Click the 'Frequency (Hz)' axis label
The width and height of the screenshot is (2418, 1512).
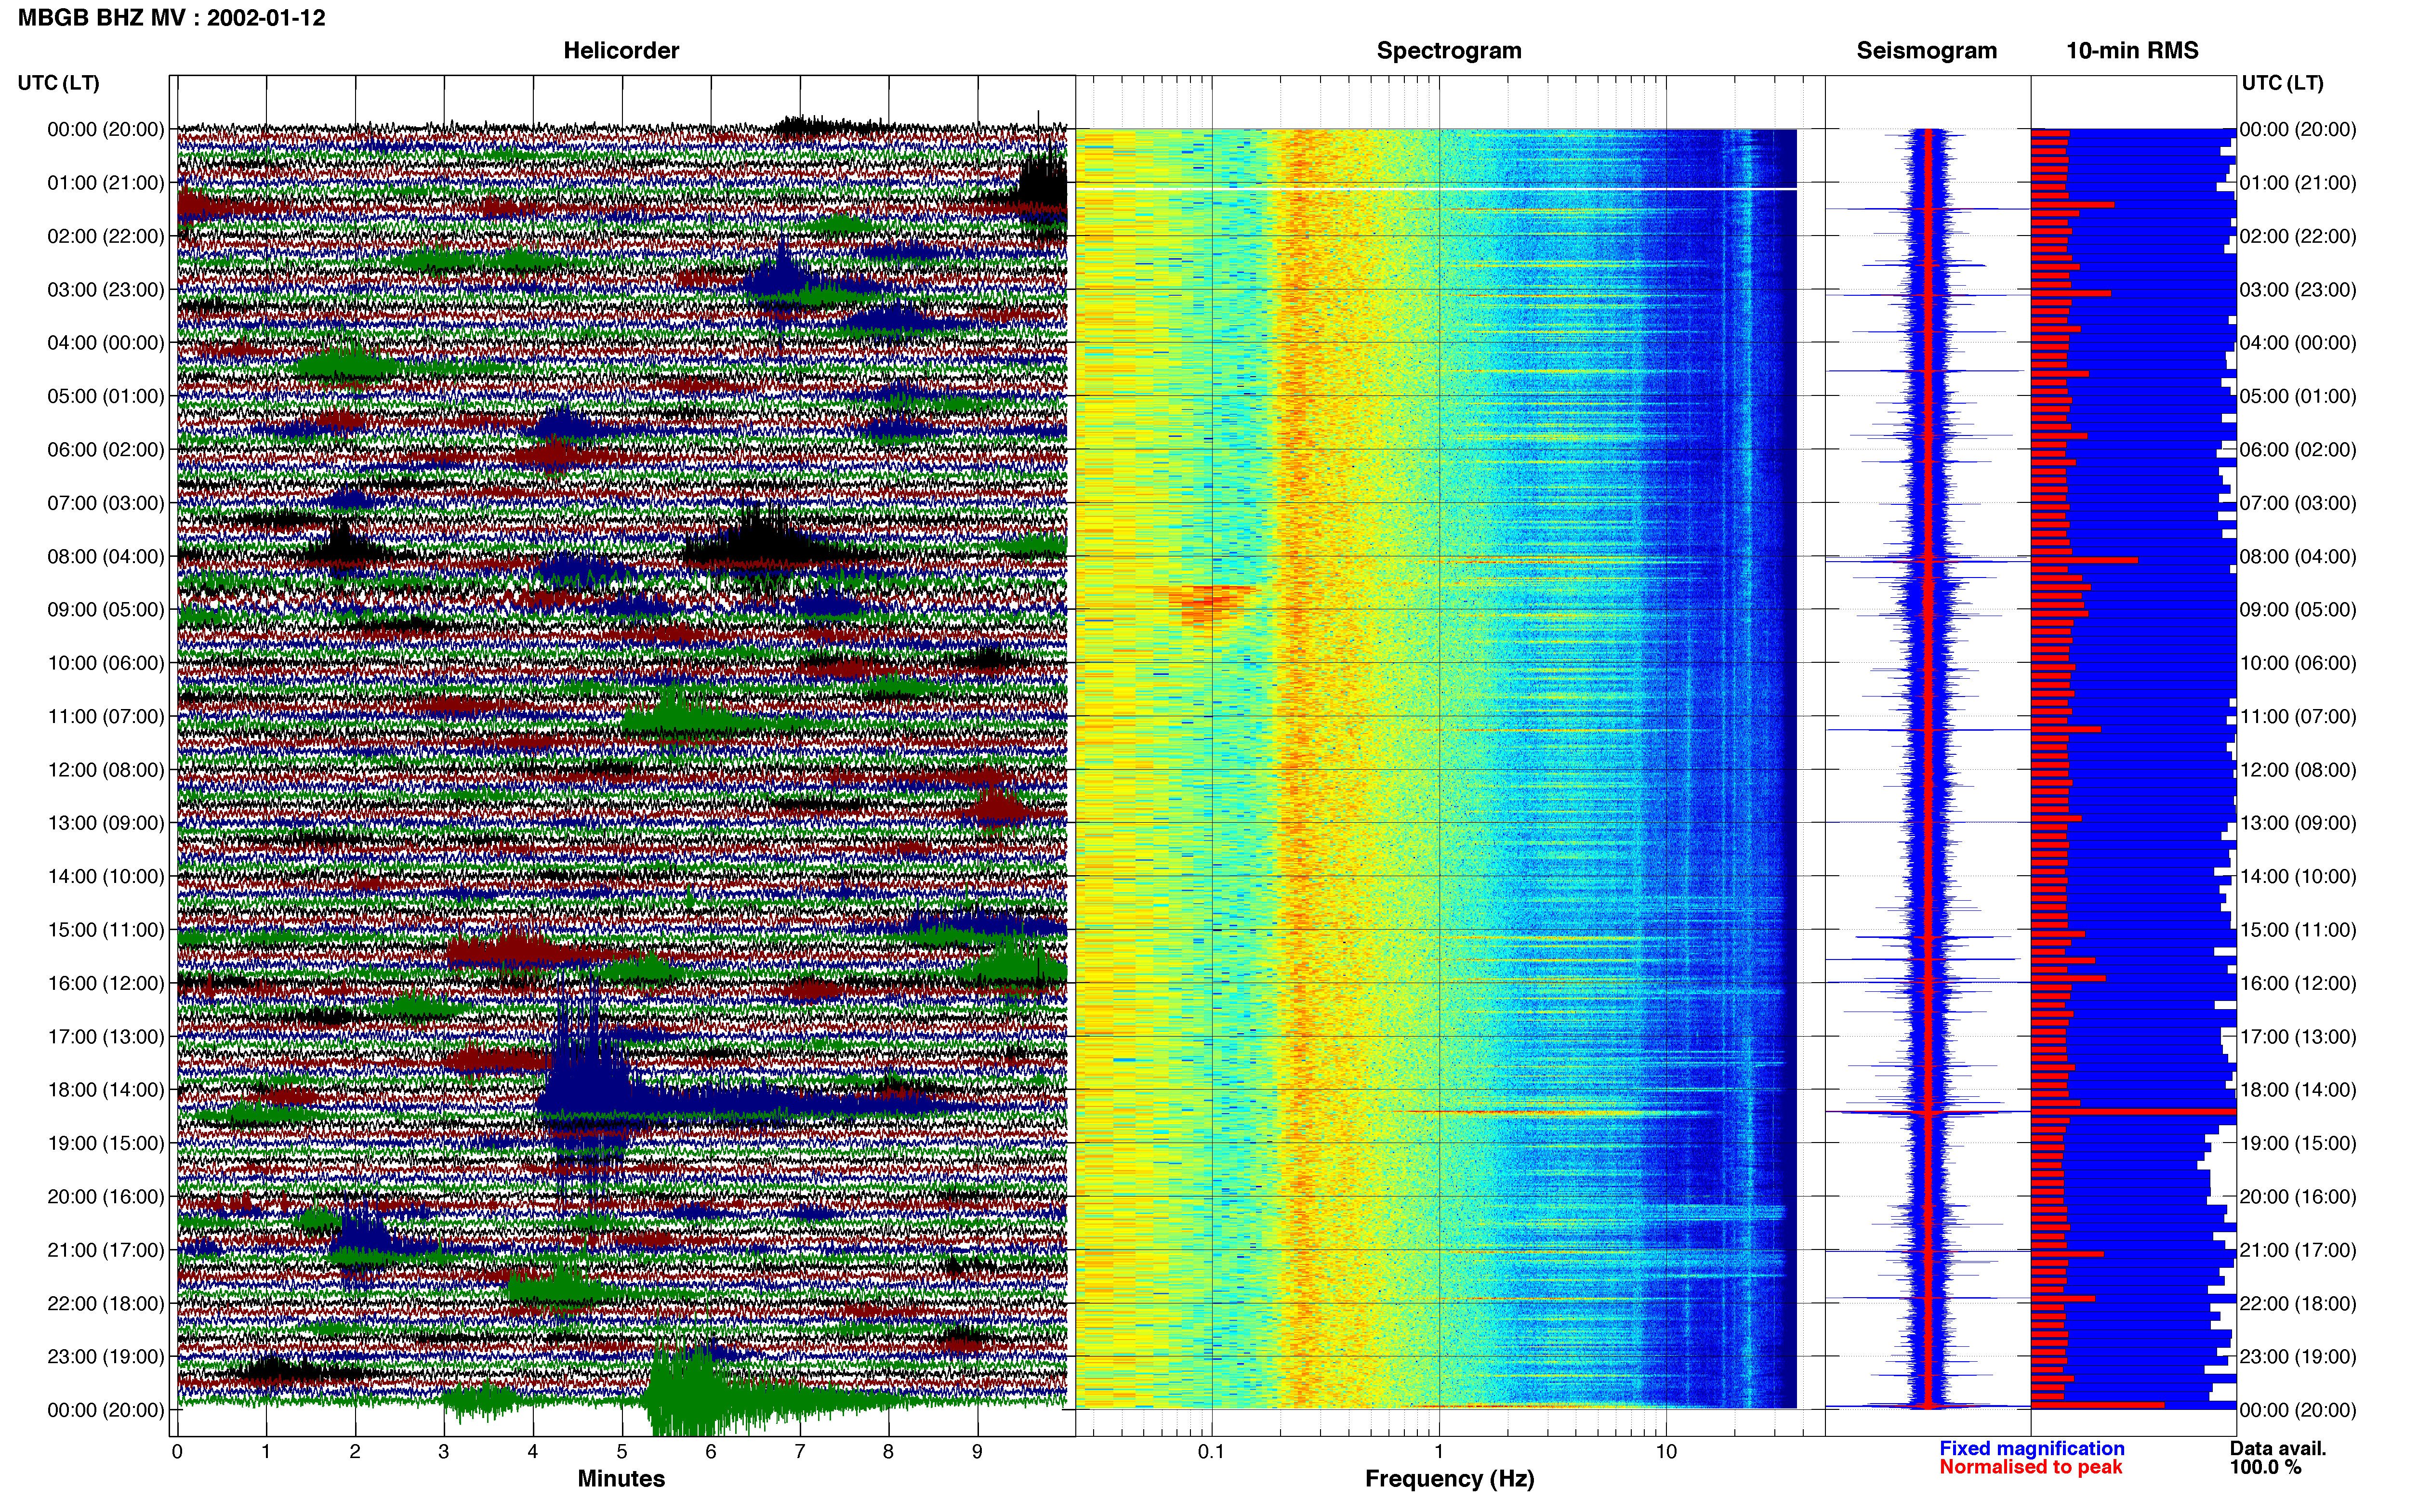pyautogui.click(x=1449, y=1479)
